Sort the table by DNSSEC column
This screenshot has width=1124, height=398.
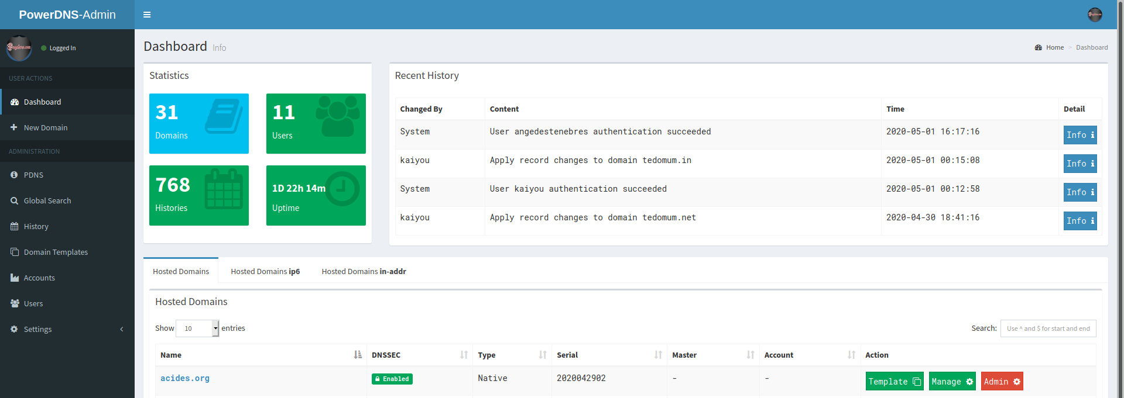pyautogui.click(x=419, y=355)
